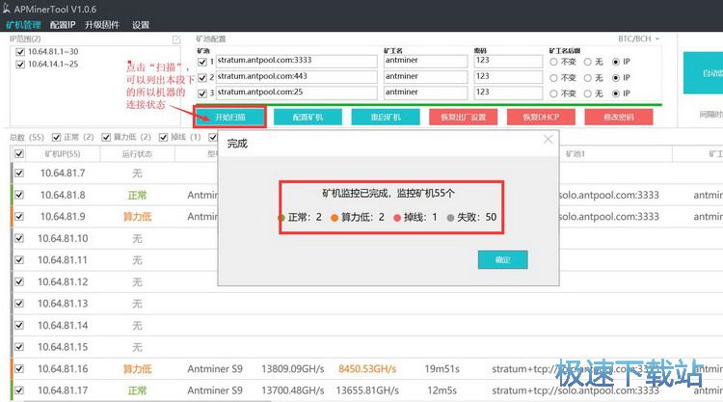
Task: Click the 矿机IP(55) column header
Action: pyautogui.click(x=63, y=153)
